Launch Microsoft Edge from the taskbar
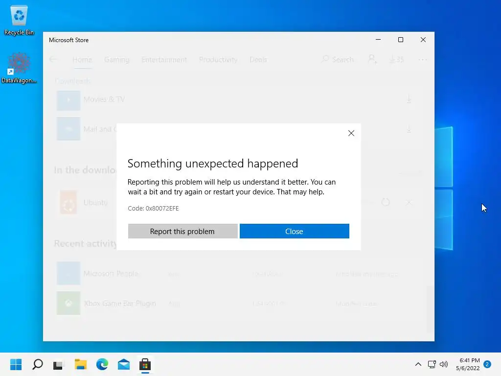Image resolution: width=501 pixels, height=376 pixels. tap(102, 364)
